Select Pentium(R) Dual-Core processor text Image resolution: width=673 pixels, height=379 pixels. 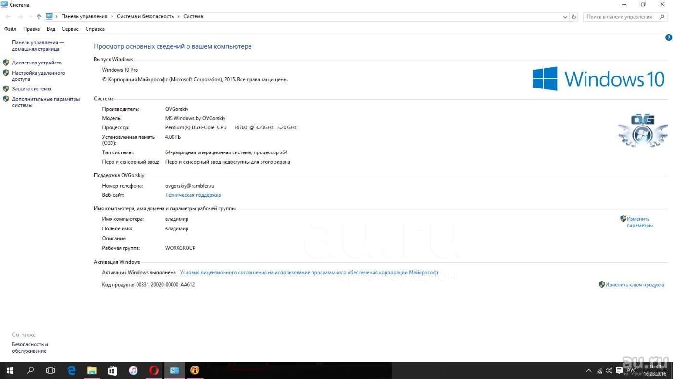231,127
